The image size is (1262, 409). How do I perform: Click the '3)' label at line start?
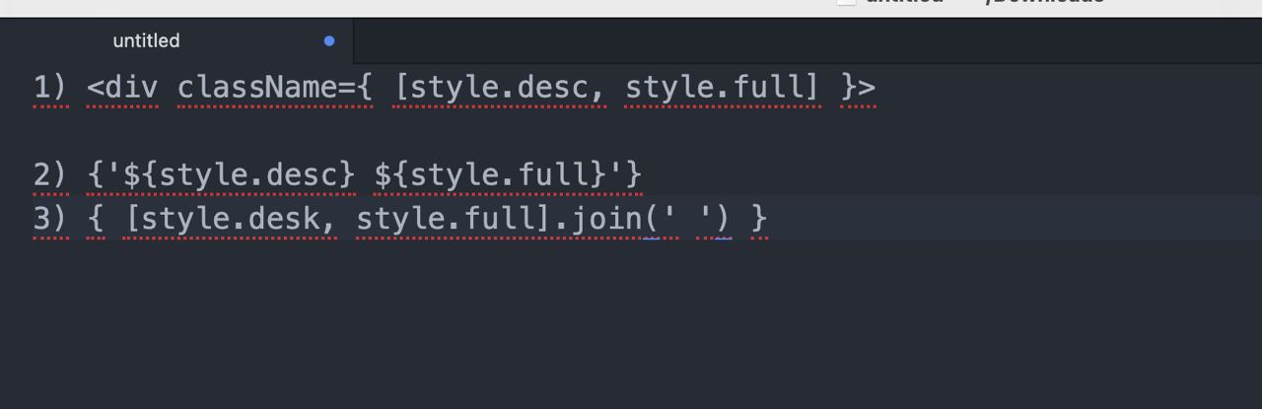pos(50,218)
